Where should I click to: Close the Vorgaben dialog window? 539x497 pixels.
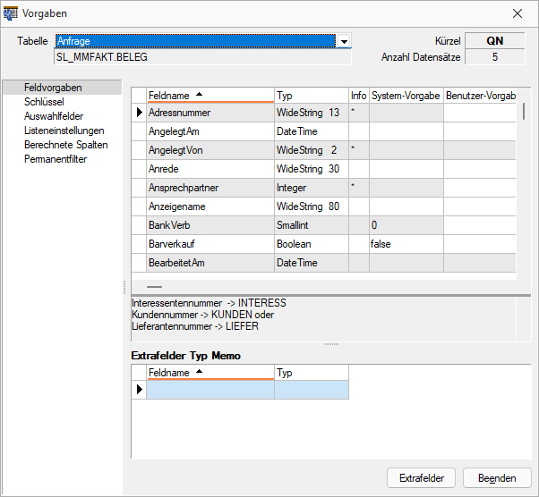click(518, 13)
